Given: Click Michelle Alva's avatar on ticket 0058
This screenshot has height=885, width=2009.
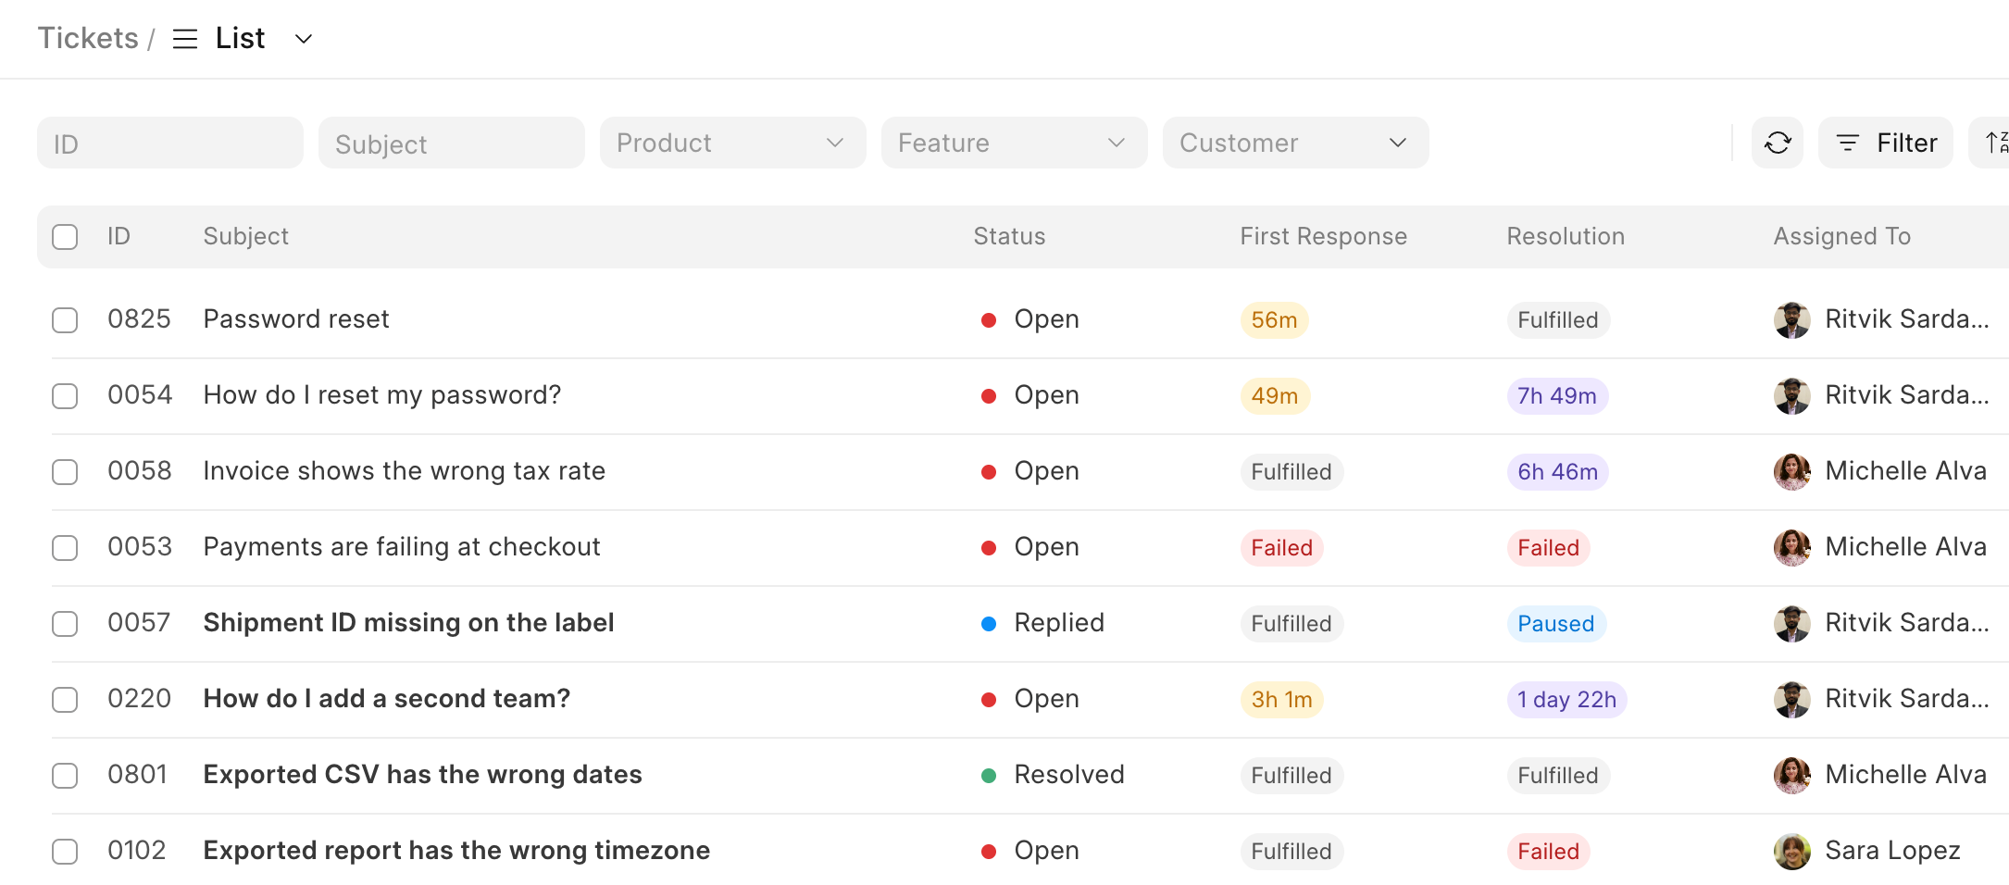Looking at the screenshot, I should pos(1791,472).
